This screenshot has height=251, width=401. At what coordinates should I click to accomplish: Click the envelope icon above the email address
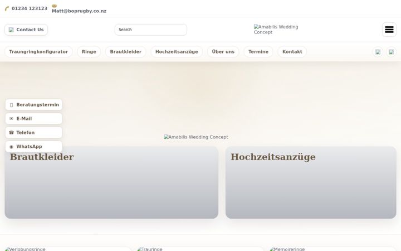[54, 6]
